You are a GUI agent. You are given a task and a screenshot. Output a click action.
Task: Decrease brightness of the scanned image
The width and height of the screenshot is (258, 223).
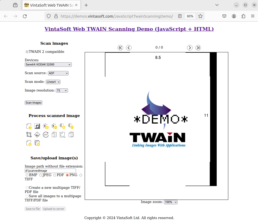pos(54,126)
